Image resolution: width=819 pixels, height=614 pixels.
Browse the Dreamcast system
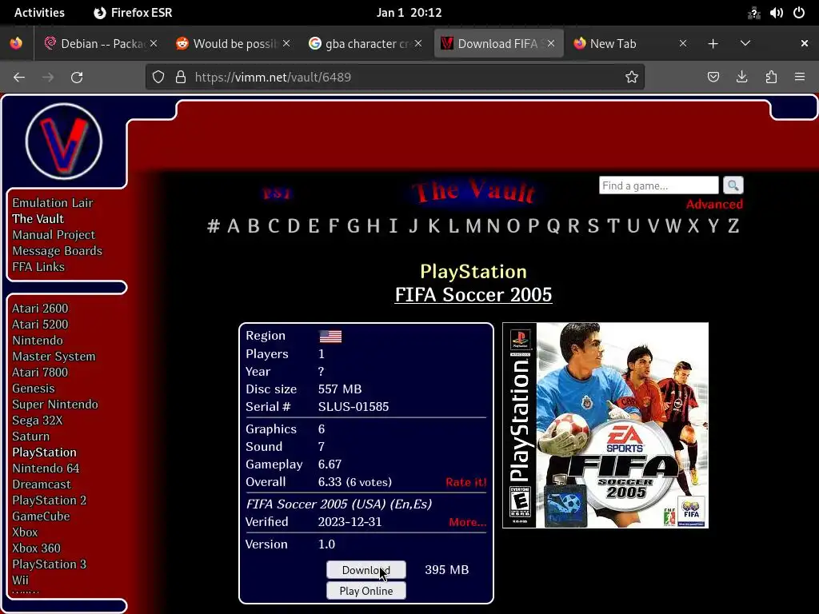coord(42,484)
